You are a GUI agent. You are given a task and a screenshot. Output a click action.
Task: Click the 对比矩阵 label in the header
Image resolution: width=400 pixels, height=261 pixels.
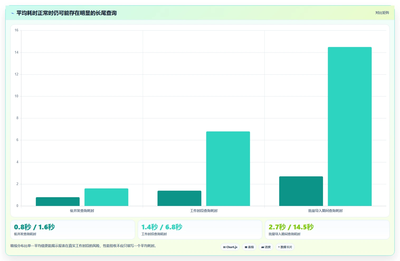382,13
